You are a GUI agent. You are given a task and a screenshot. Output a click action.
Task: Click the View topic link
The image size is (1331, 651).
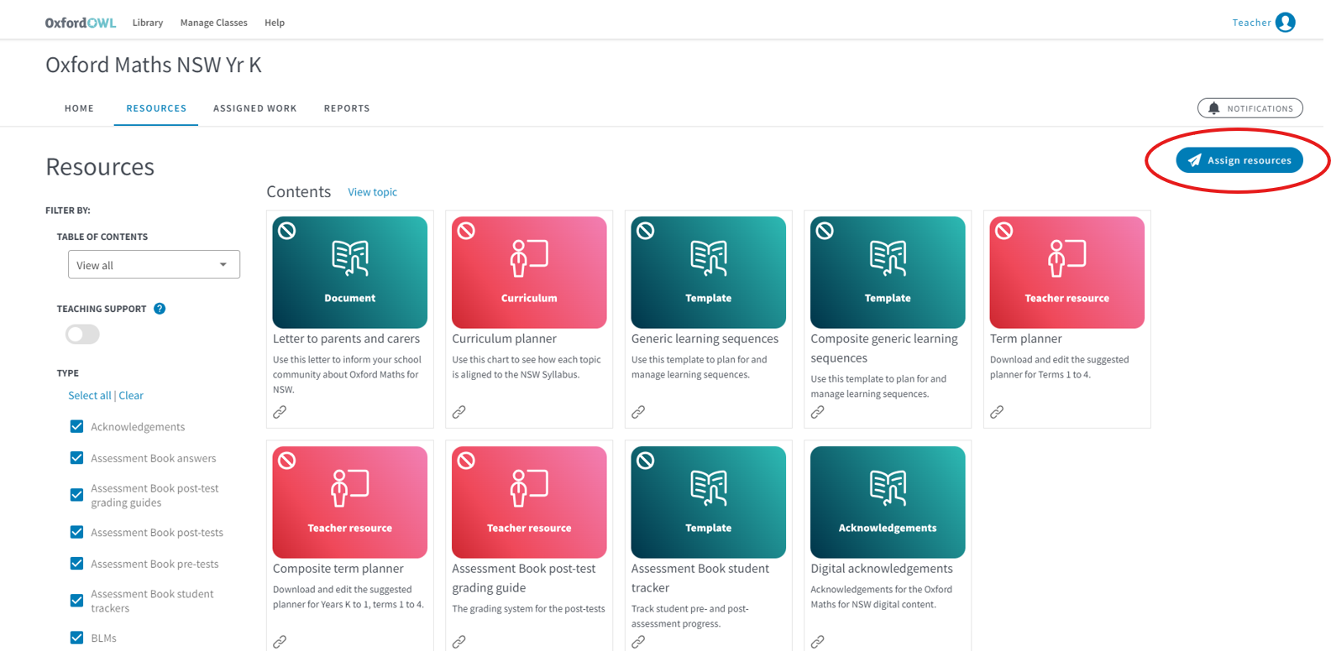point(372,192)
